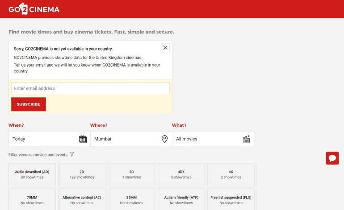This screenshot has width=344, height=210.
Task: Click the email address input field
Action: (x=90, y=88)
